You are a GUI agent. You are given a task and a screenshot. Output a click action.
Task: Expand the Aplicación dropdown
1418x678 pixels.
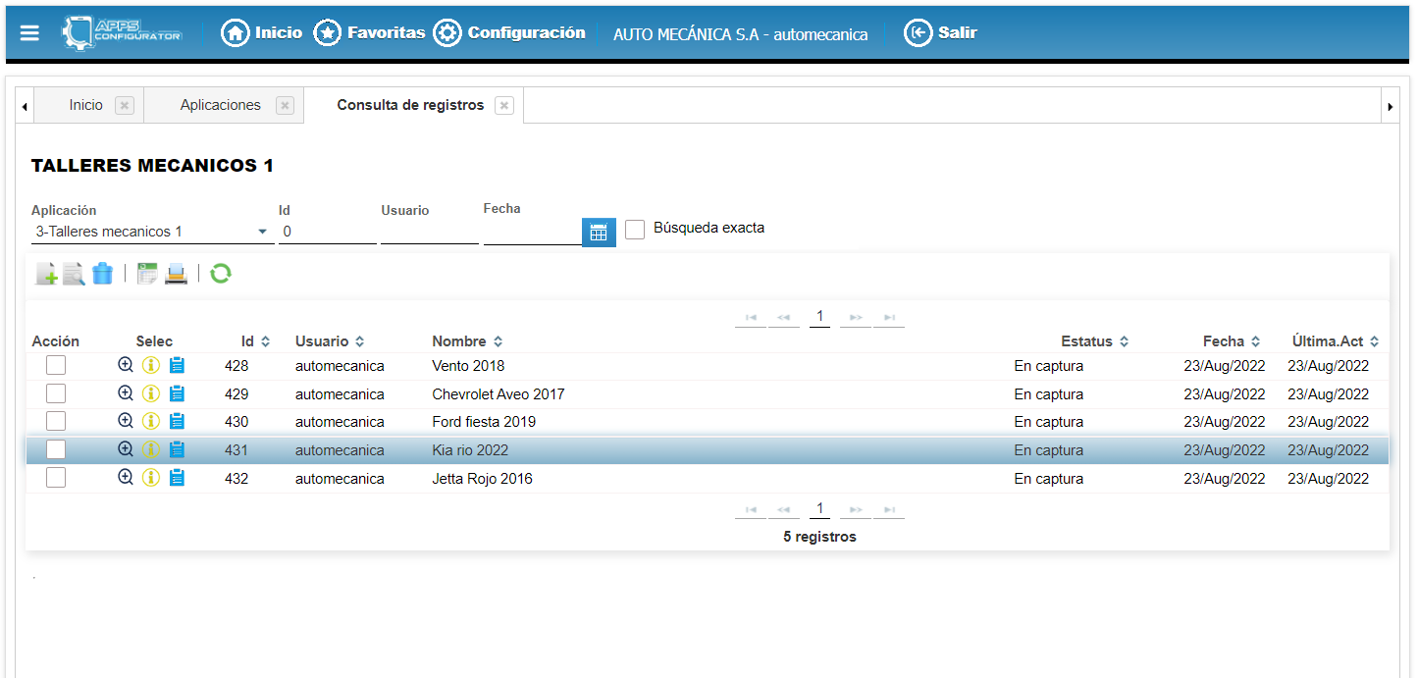pos(262,233)
